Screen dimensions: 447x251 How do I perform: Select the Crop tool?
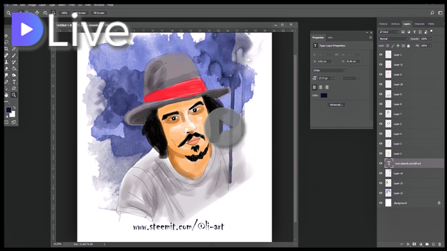(x=6, y=49)
